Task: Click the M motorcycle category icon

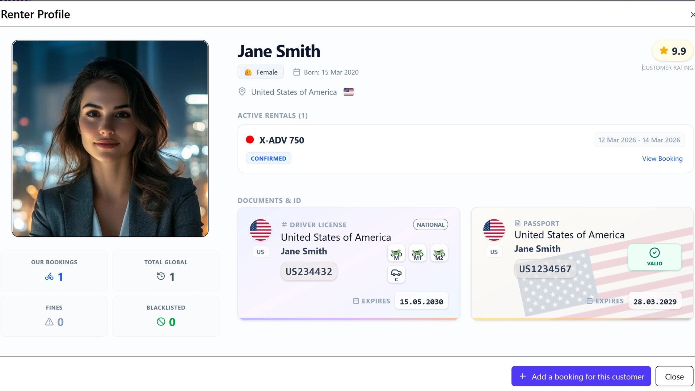Action: click(x=396, y=253)
